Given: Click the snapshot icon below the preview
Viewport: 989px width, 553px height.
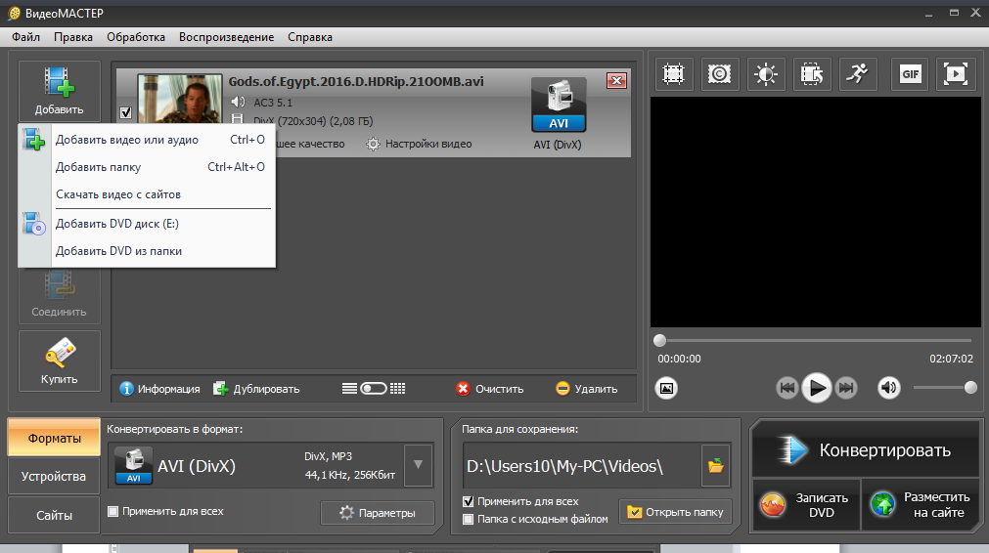Looking at the screenshot, I should [666, 388].
